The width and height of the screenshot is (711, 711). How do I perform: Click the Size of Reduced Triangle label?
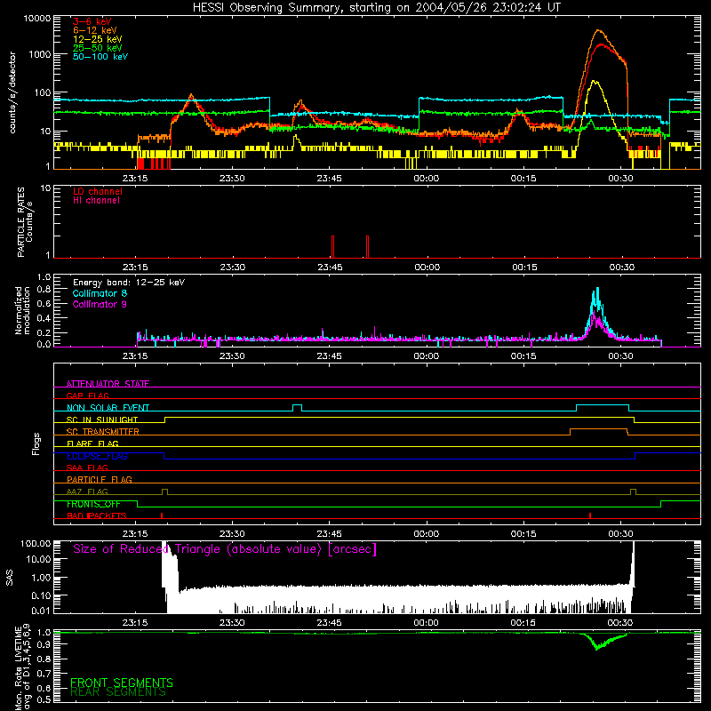coord(225,549)
